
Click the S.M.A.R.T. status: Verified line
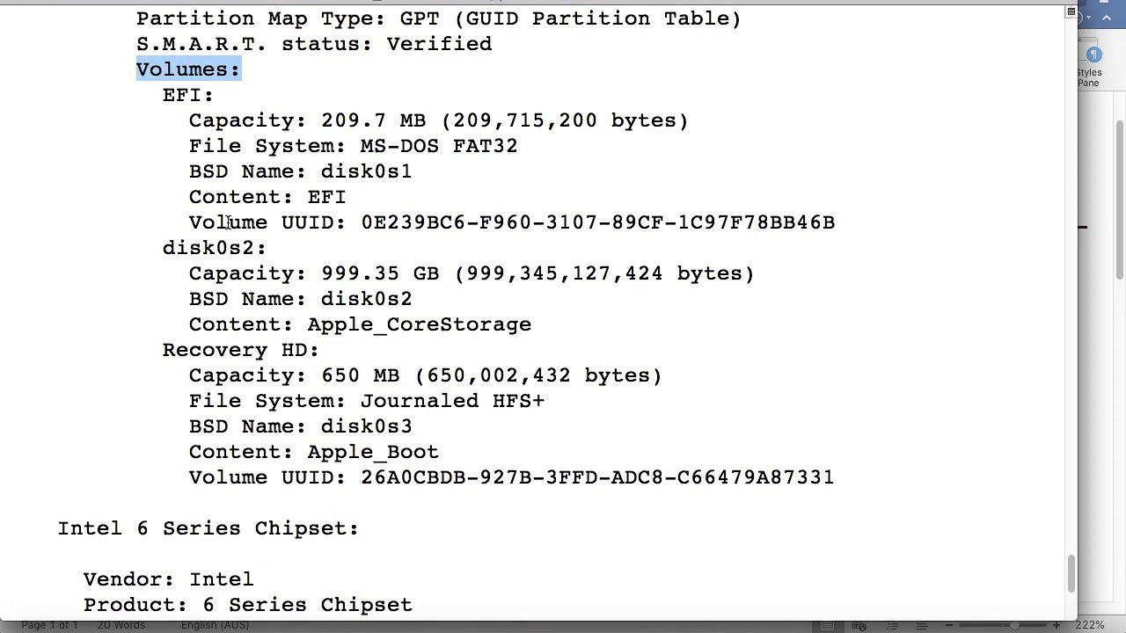pos(314,44)
